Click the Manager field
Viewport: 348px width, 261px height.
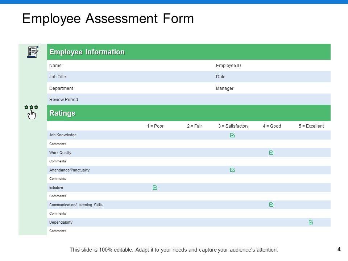(x=225, y=88)
